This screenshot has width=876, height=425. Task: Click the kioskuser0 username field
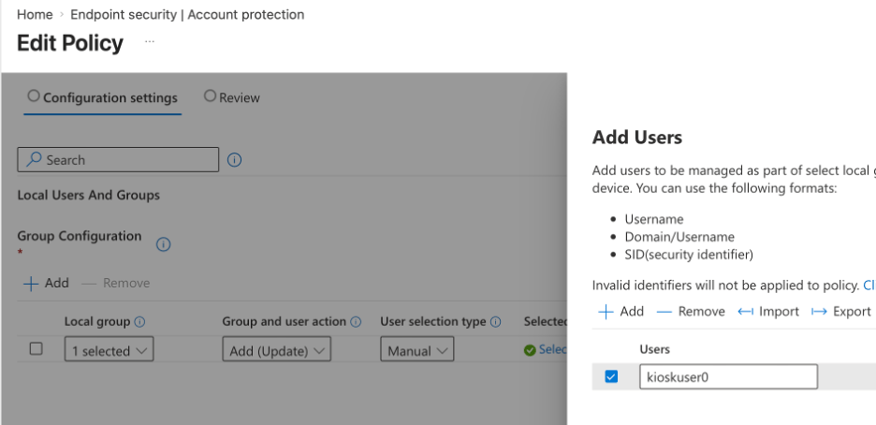point(728,377)
